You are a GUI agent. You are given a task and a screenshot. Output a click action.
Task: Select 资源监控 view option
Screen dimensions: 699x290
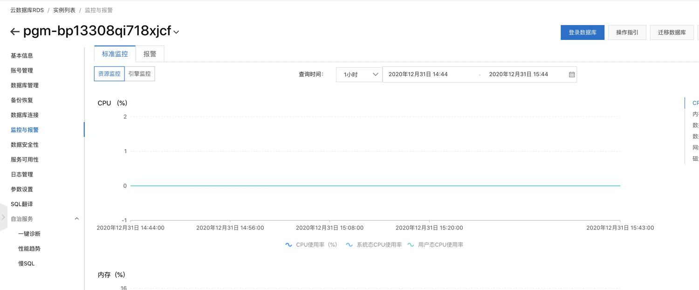coord(110,74)
